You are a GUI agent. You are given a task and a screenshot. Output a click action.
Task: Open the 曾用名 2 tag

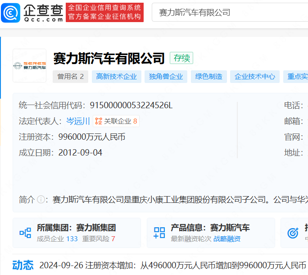(70, 77)
